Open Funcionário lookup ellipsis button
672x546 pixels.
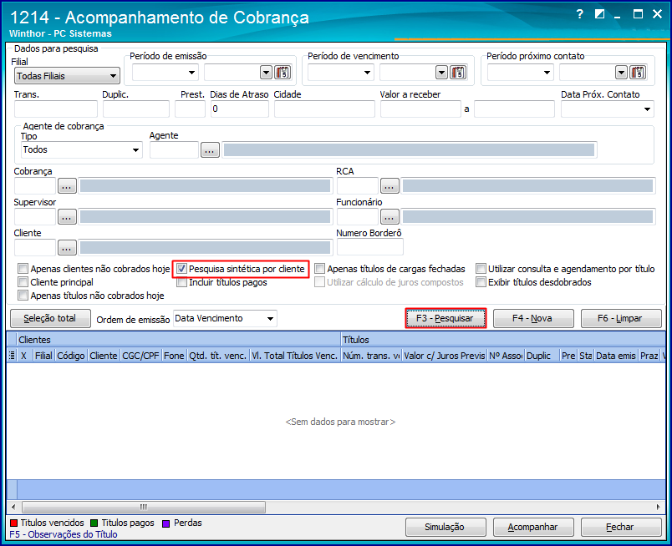pos(389,217)
